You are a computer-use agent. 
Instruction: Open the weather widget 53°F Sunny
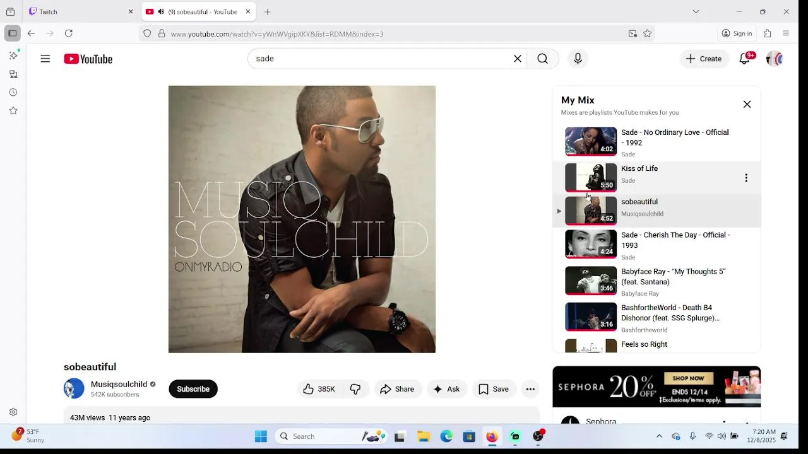coord(28,436)
